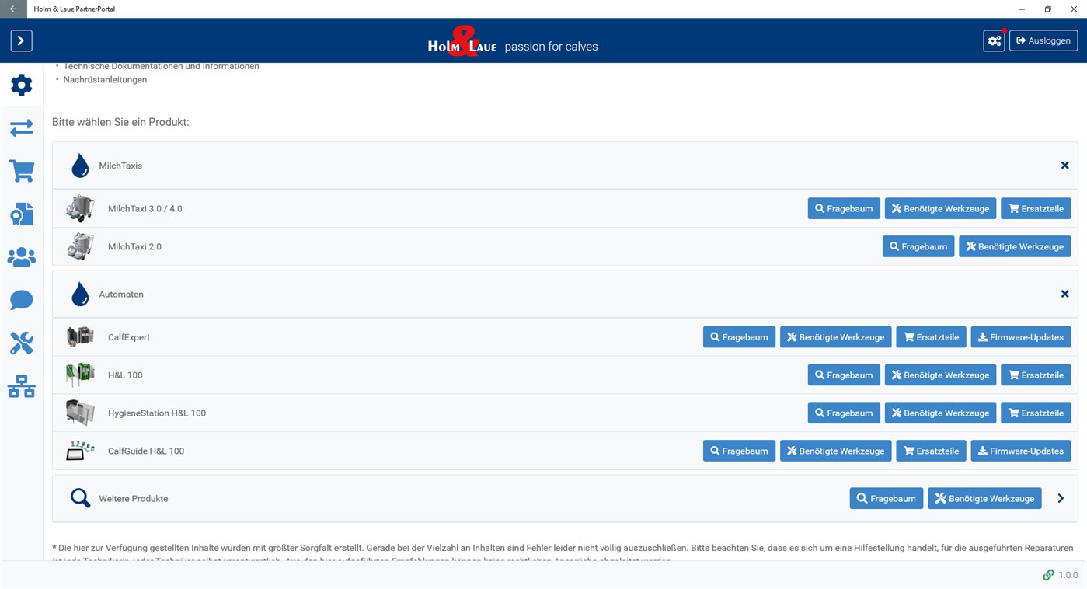Collapse the MilchTaxis product section

click(x=1064, y=165)
